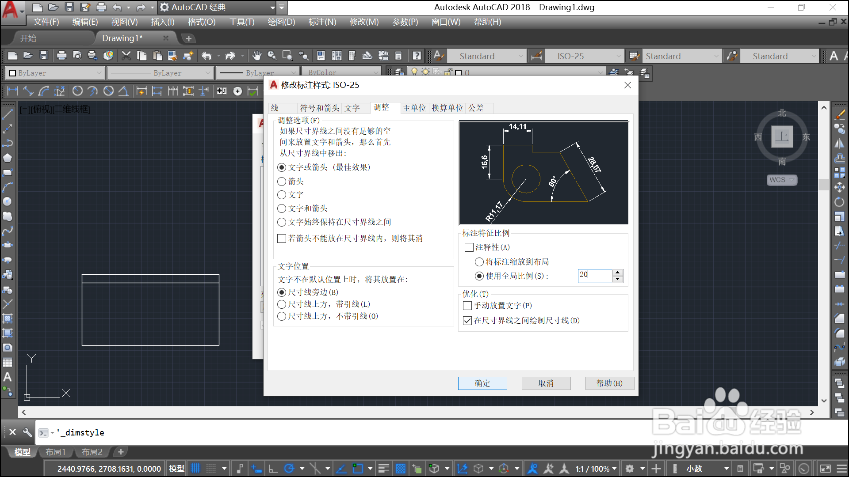The width and height of the screenshot is (849, 477).
Task: Click the 使用全局比例 value input field
Action: (595, 276)
